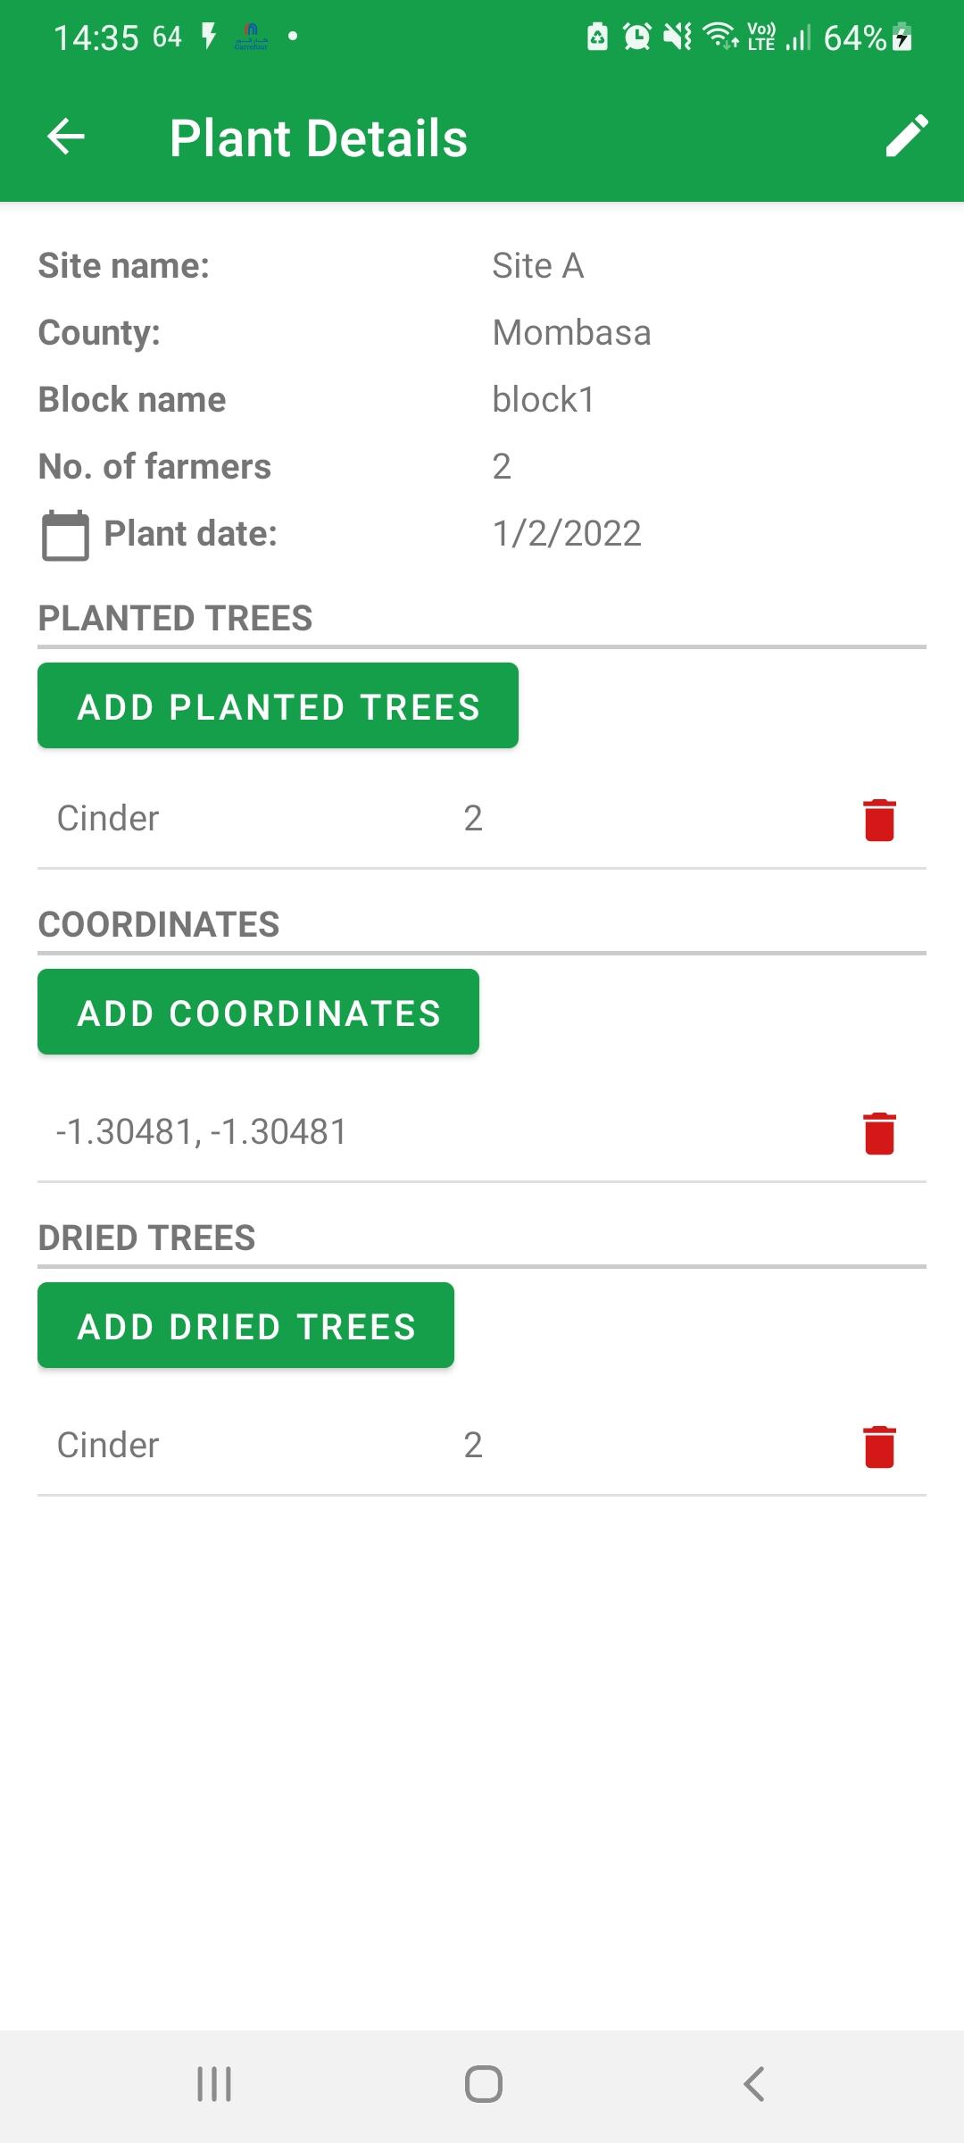The height and width of the screenshot is (2143, 964).
Task: Tap the Android home button
Action: point(483,2084)
